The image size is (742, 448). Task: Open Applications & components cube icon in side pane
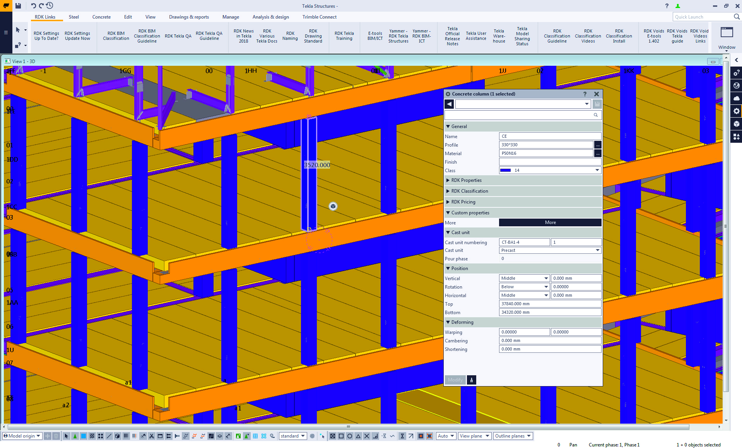point(736,124)
